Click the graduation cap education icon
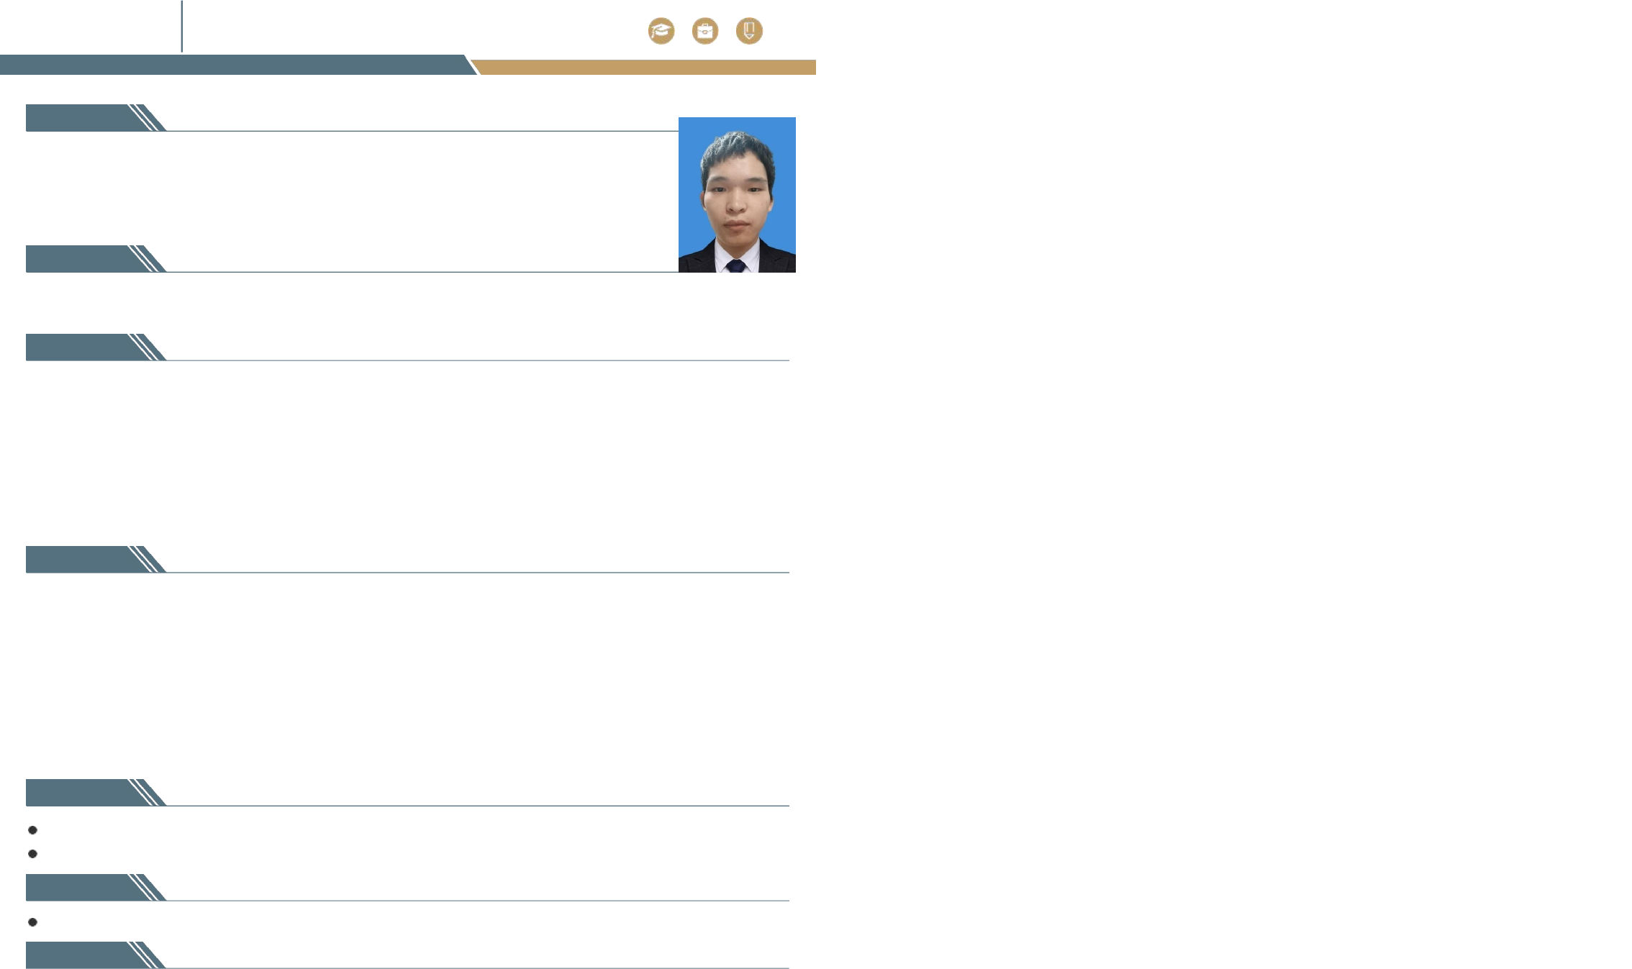Screen dimensions: 1632x969 pyautogui.click(x=661, y=31)
